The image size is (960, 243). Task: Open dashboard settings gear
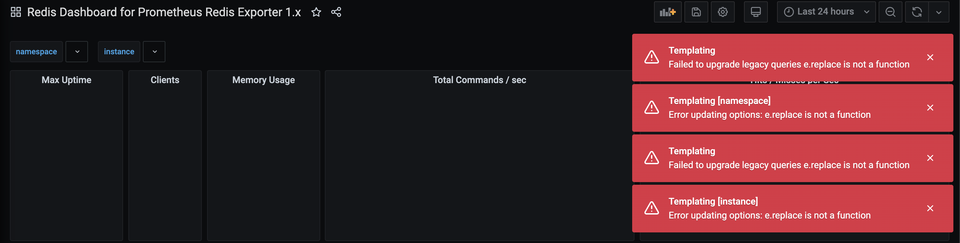pos(722,12)
